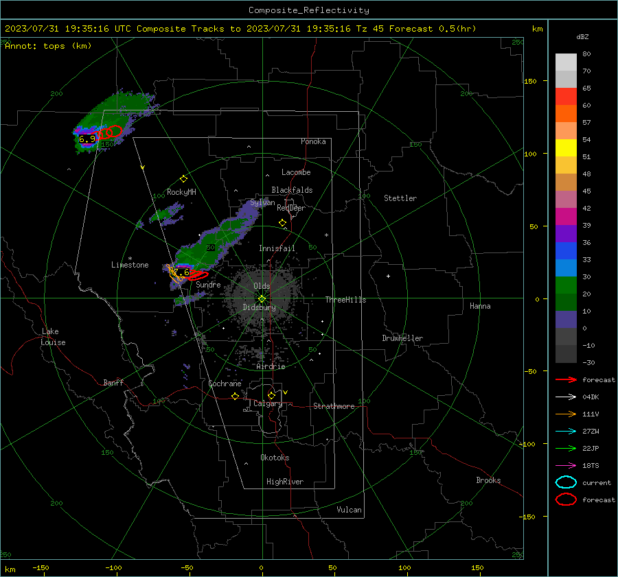Image resolution: width=618 pixels, height=577 pixels.
Task: Click the orange storm track near Sundre cell
Action: (x=174, y=273)
